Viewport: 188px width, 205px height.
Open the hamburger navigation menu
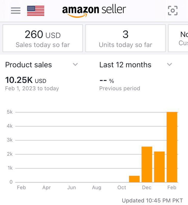coord(16,11)
